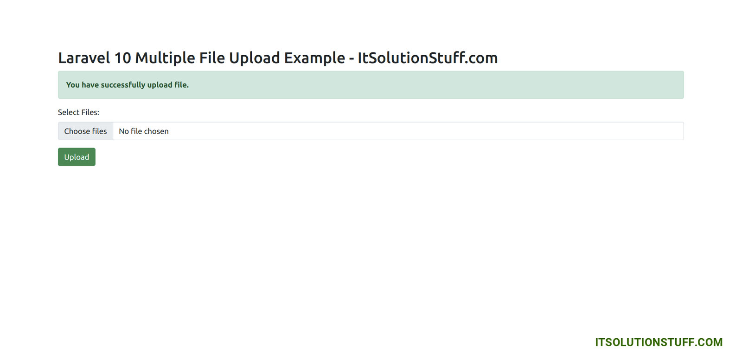742x354 pixels.
Task: Click the number "10" in the heading
Action: point(122,58)
